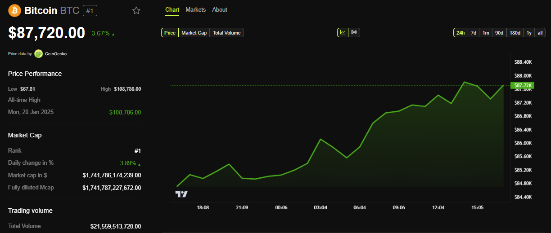Select the Price data toggle
Viewport: 551px width, 233px height.
point(170,33)
